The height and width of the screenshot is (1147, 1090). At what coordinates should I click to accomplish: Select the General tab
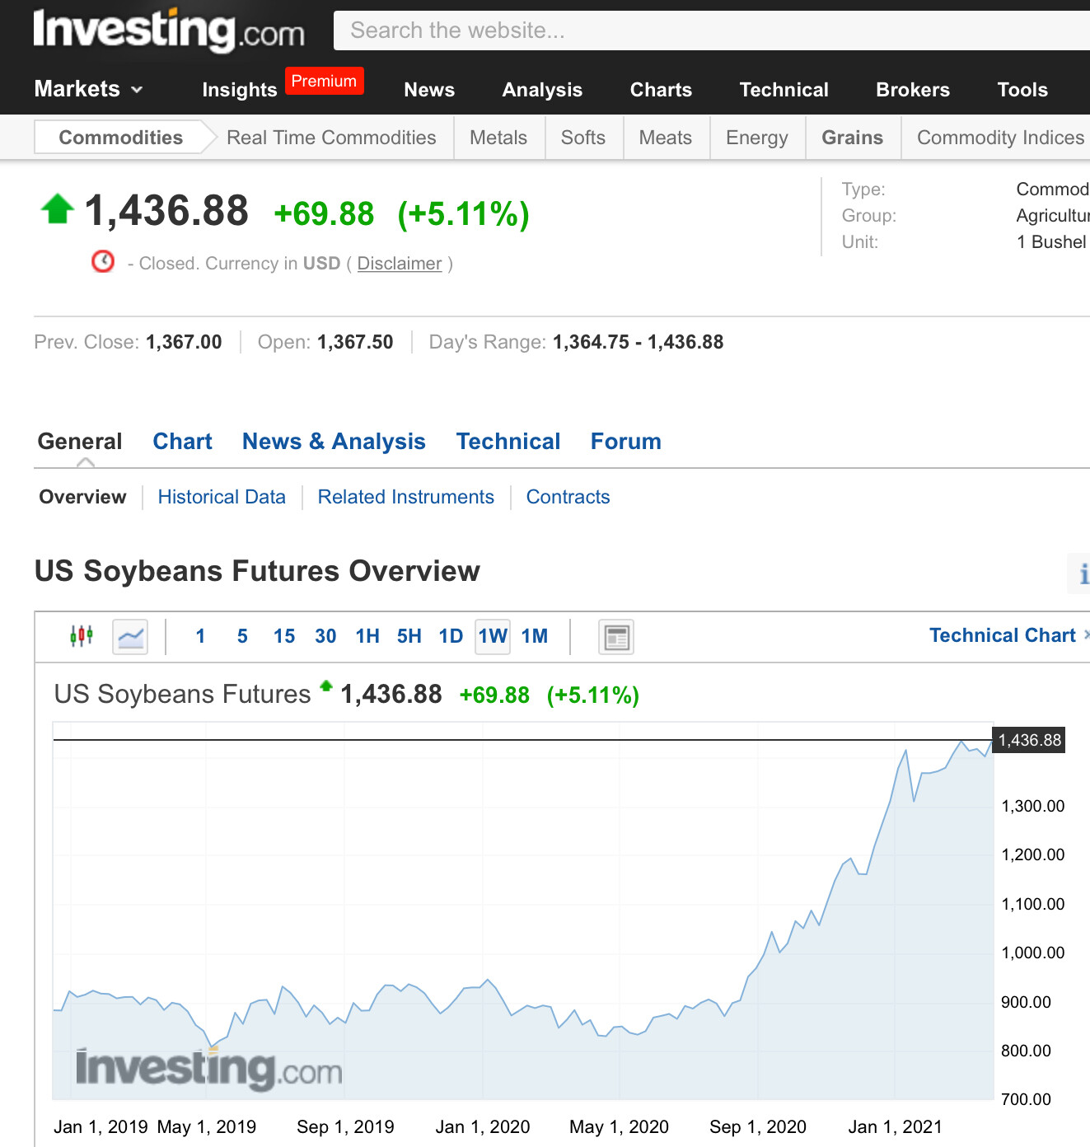[80, 442]
